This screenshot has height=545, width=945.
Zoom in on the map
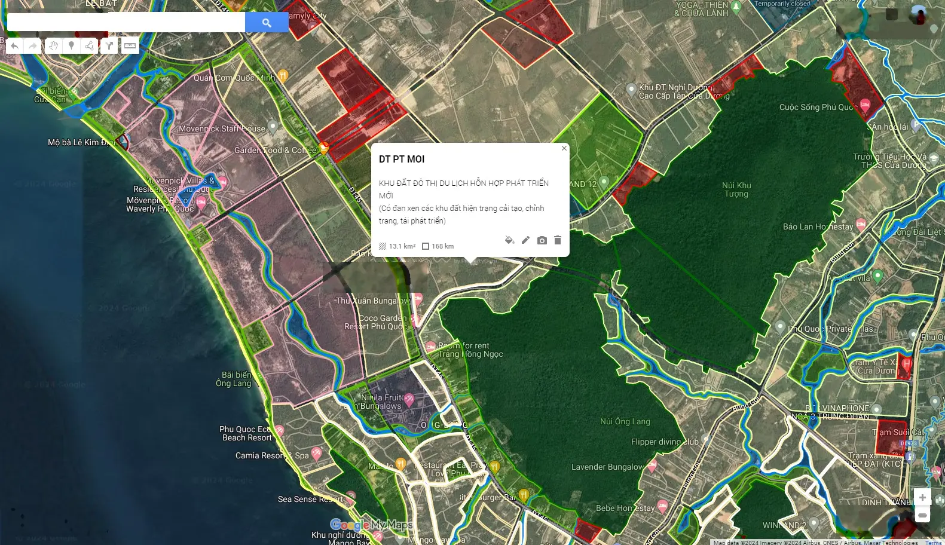tap(922, 497)
